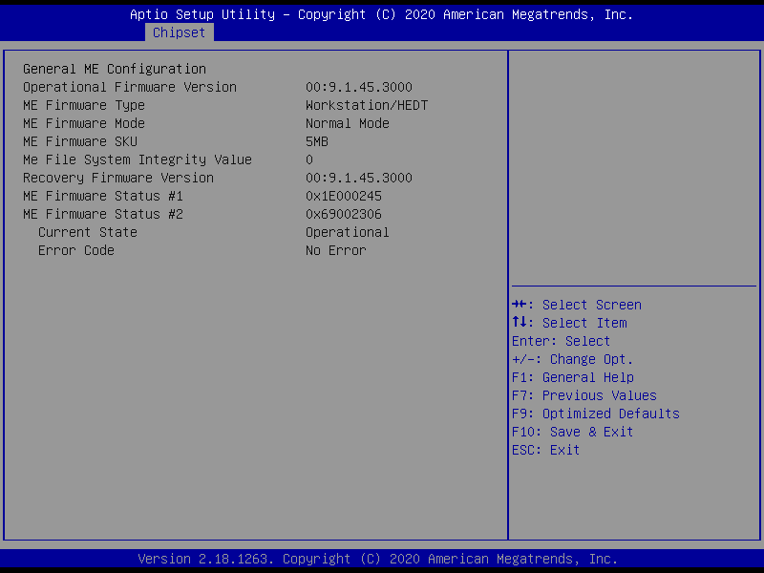
Task: Click the Aptio Setup Utility title text
Action: coord(381,14)
